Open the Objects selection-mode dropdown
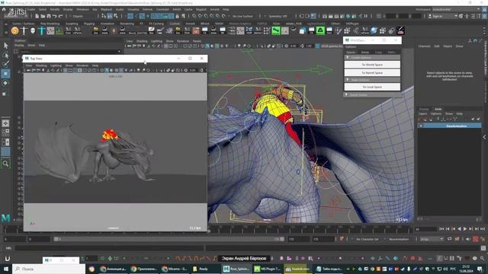This screenshot has height=274, width=488. 82,16
